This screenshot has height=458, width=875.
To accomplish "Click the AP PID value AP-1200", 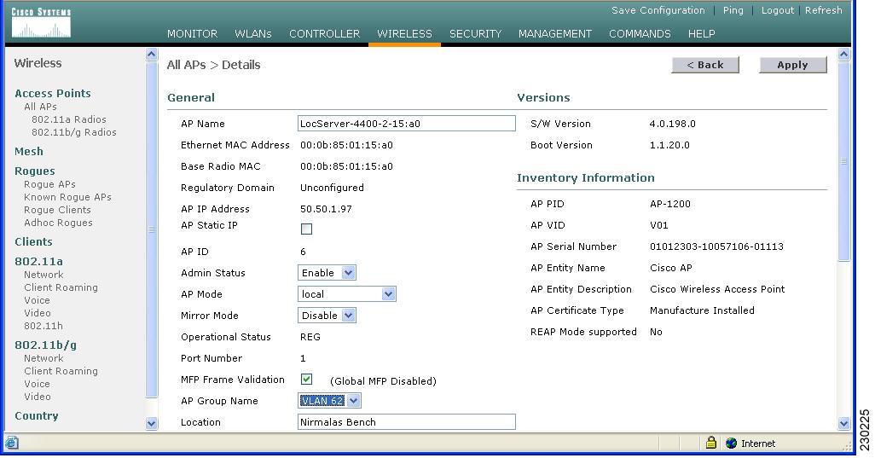I will click(x=670, y=204).
